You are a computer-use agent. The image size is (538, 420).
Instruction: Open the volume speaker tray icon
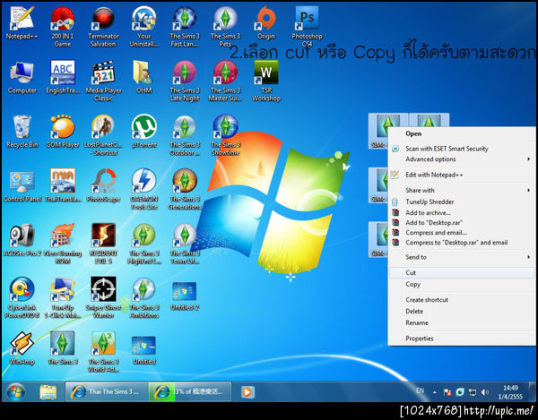[484, 392]
